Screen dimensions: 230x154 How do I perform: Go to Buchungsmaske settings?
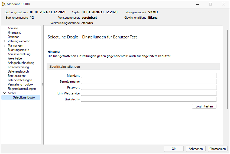[18, 50]
